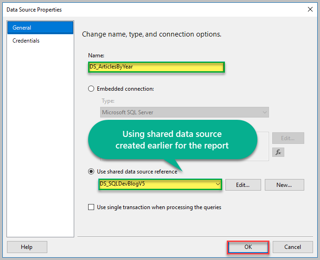This screenshot has height=260, width=320.
Task: Select Use shared data source reference radio
Action: tap(91, 172)
